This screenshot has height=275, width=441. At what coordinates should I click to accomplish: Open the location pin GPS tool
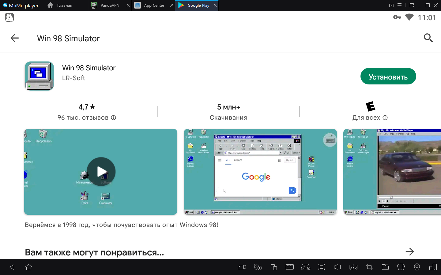coord(417,267)
